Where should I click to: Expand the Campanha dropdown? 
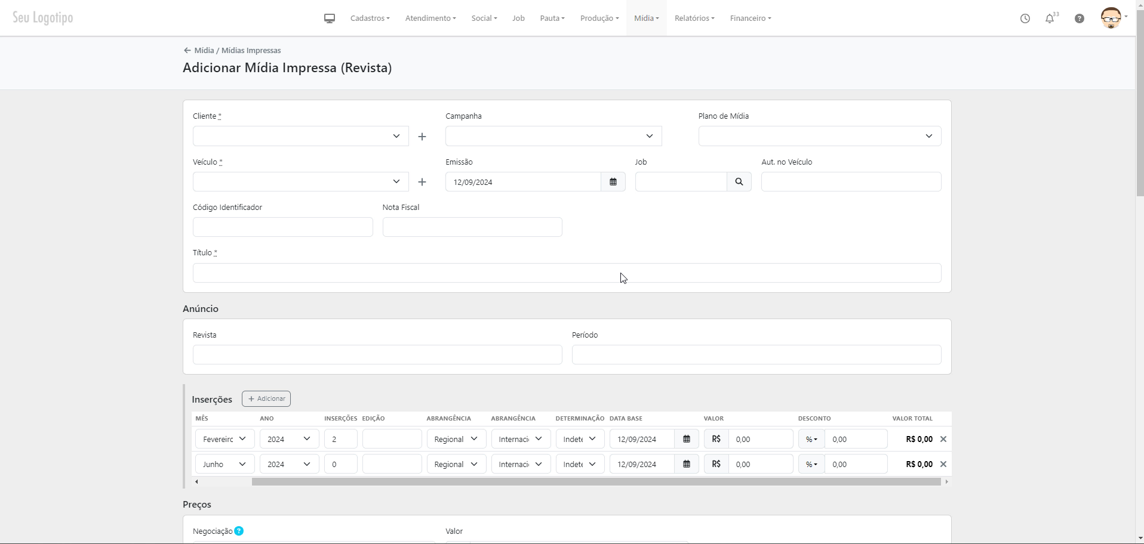pyautogui.click(x=553, y=136)
